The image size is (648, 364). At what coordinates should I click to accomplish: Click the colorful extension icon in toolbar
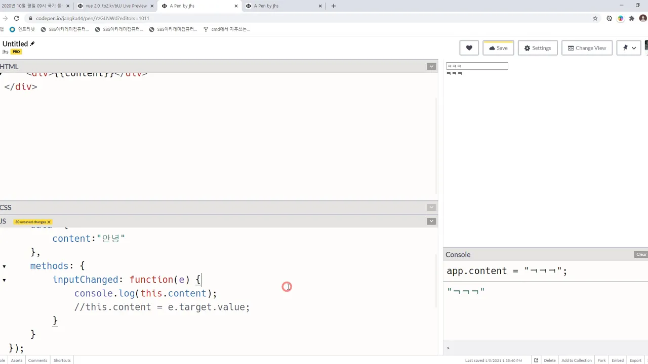click(621, 18)
